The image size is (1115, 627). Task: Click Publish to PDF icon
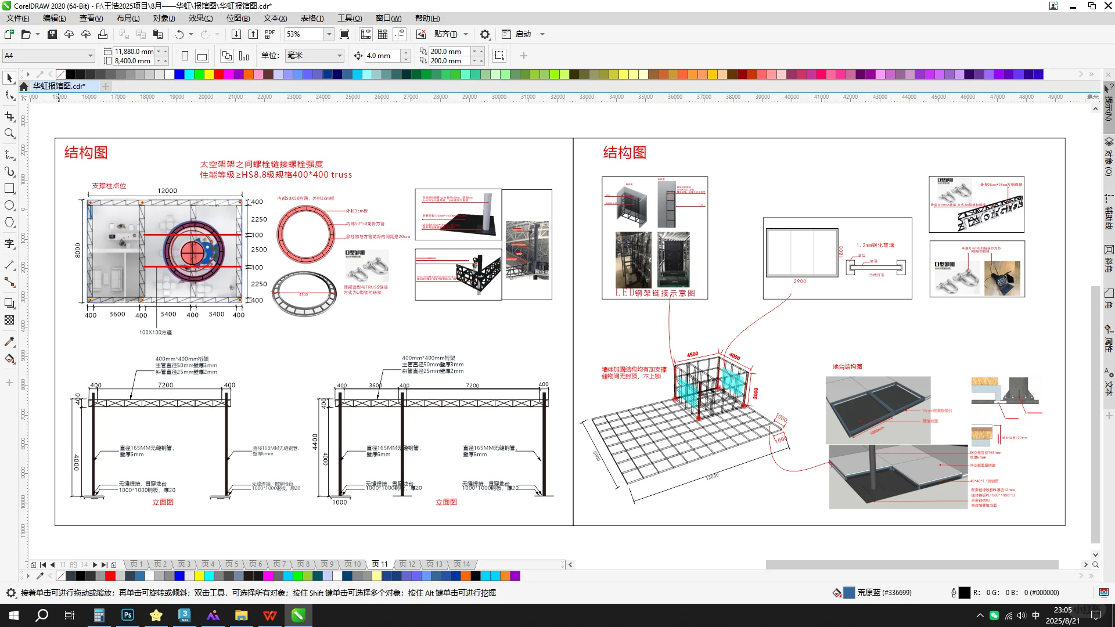point(270,34)
